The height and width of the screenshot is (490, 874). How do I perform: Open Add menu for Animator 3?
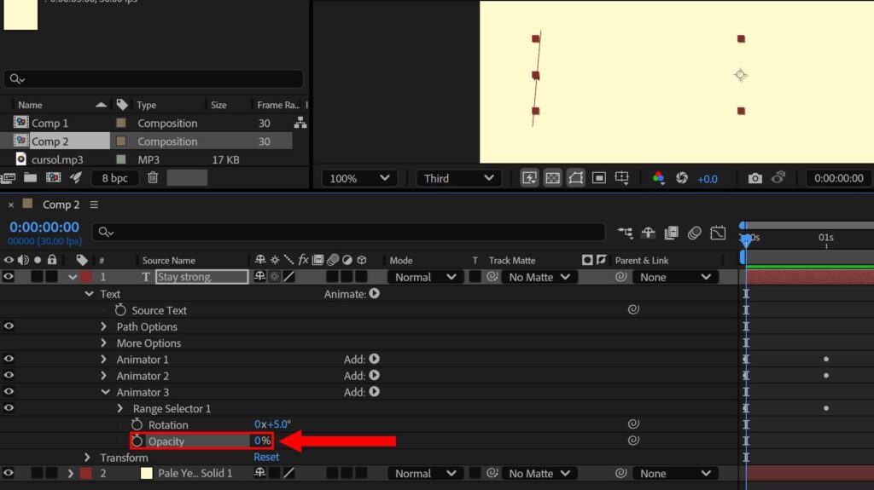[x=374, y=391]
